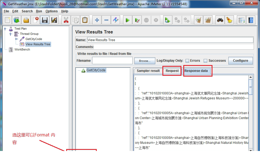
Task: Open the Edit menu
Action: pos(15,11)
